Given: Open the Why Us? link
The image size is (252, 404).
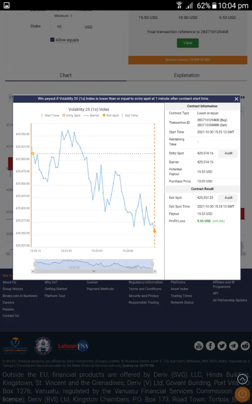Looking at the screenshot, I should pos(51,282).
